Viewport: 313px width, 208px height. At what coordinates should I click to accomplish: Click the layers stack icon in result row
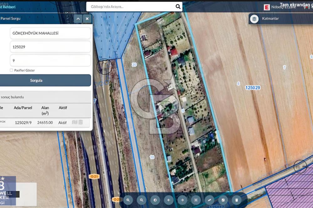pos(81,122)
